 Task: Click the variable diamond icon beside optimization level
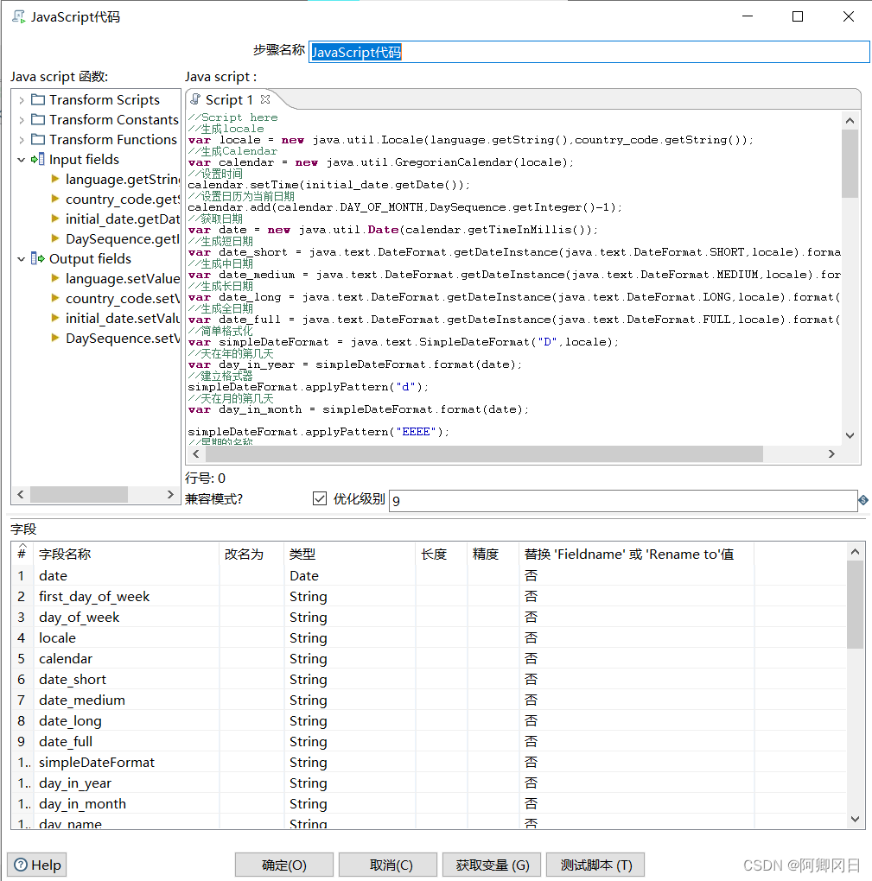[862, 500]
